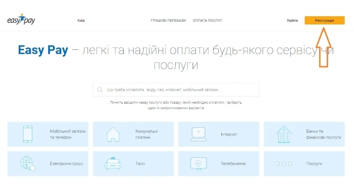The image size is (354, 192).
Task: Focus the service search input field
Action: pos(176,90)
